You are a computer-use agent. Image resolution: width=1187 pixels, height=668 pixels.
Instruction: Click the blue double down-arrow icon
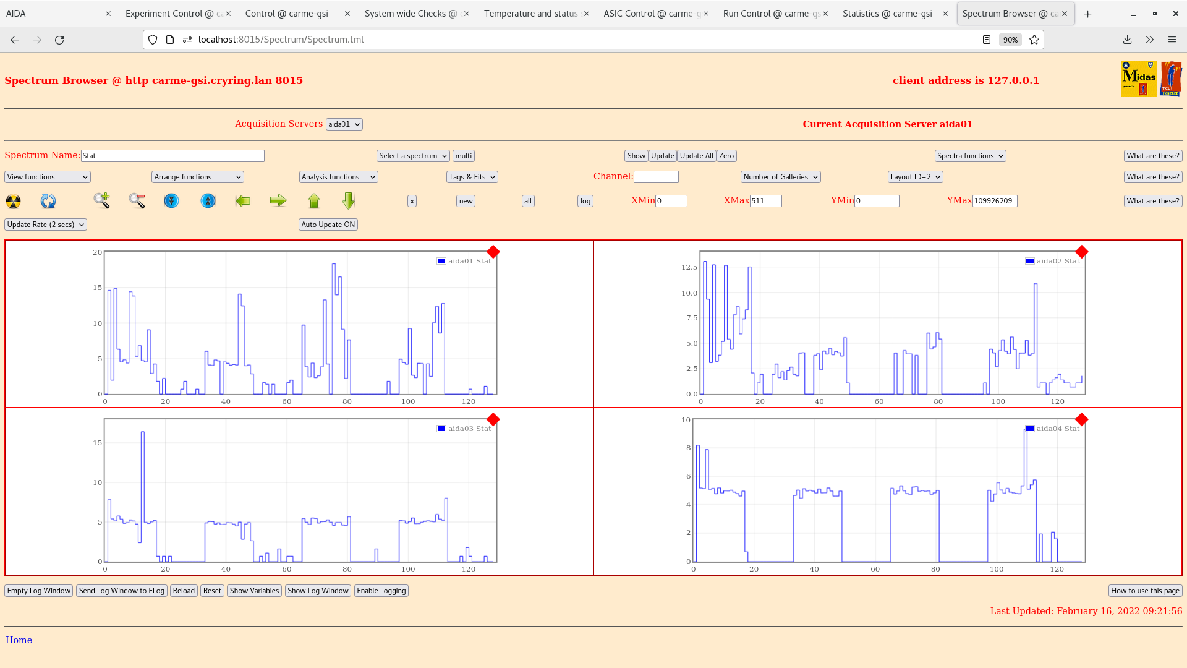171,200
